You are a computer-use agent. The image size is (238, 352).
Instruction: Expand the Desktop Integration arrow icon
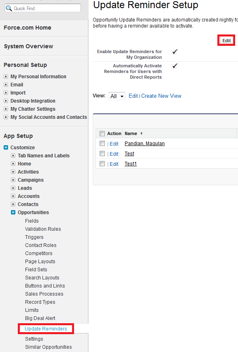click(x=6, y=101)
